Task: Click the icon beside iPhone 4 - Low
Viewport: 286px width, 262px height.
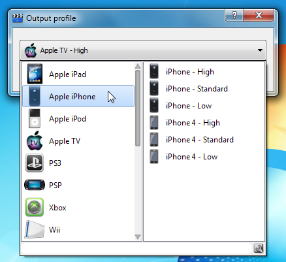Action: [x=154, y=156]
